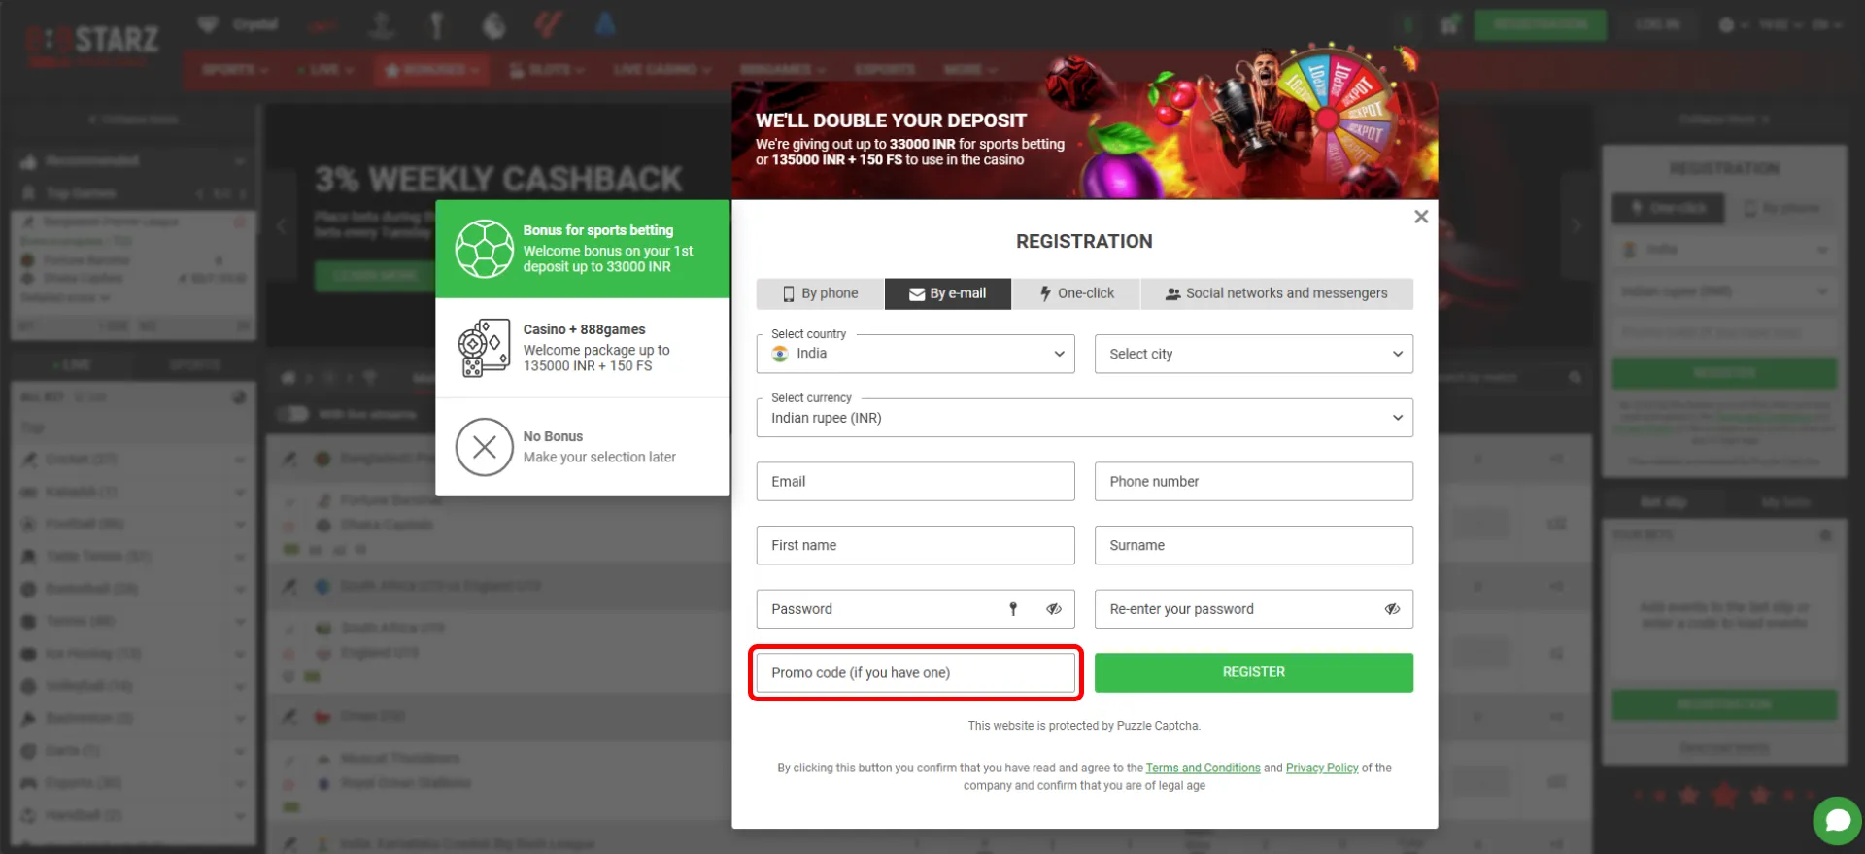
Task: Click the soccer ball sports bonus icon
Action: pyautogui.click(x=484, y=249)
